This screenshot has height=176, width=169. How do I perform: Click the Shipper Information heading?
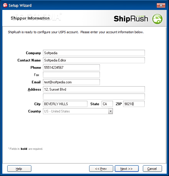click(30, 18)
